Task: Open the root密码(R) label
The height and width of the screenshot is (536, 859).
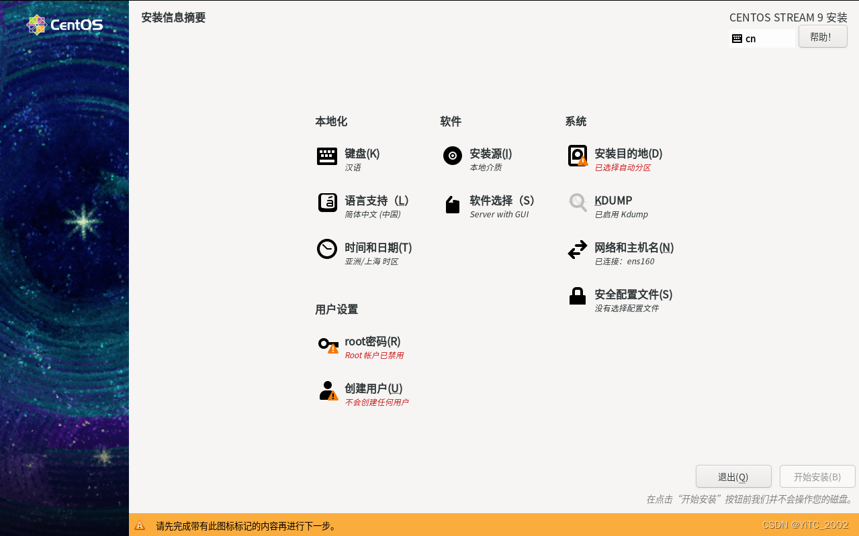Action: [373, 341]
